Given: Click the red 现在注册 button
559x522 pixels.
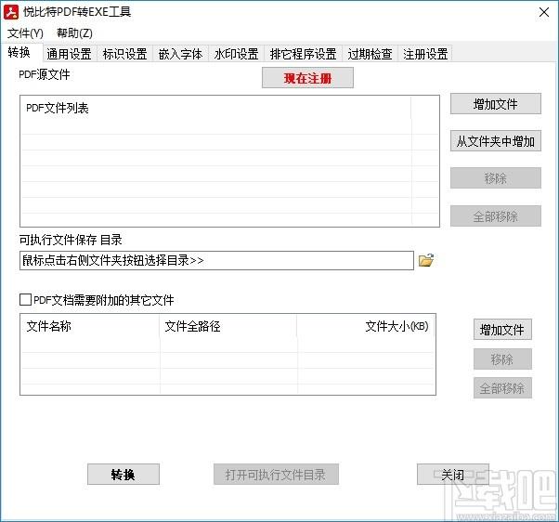Looking at the screenshot, I should click(307, 78).
